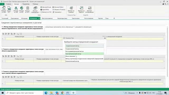Image resolution: width=169 pixels, height=95 pixels.
Task: Click first toolbar icon of table 3
Action: (3, 77)
